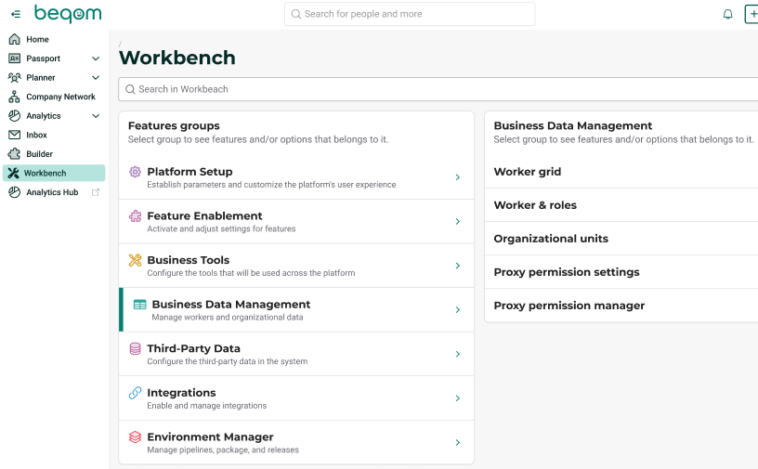Screen dimensions: 758x469
Task: Expand the Passport menu chevron
Action: pyautogui.click(x=96, y=59)
